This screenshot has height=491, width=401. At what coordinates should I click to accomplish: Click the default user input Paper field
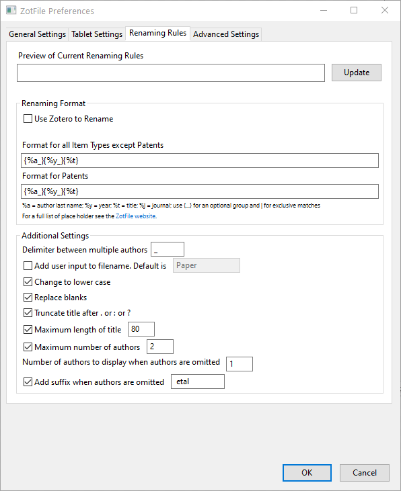coord(207,265)
